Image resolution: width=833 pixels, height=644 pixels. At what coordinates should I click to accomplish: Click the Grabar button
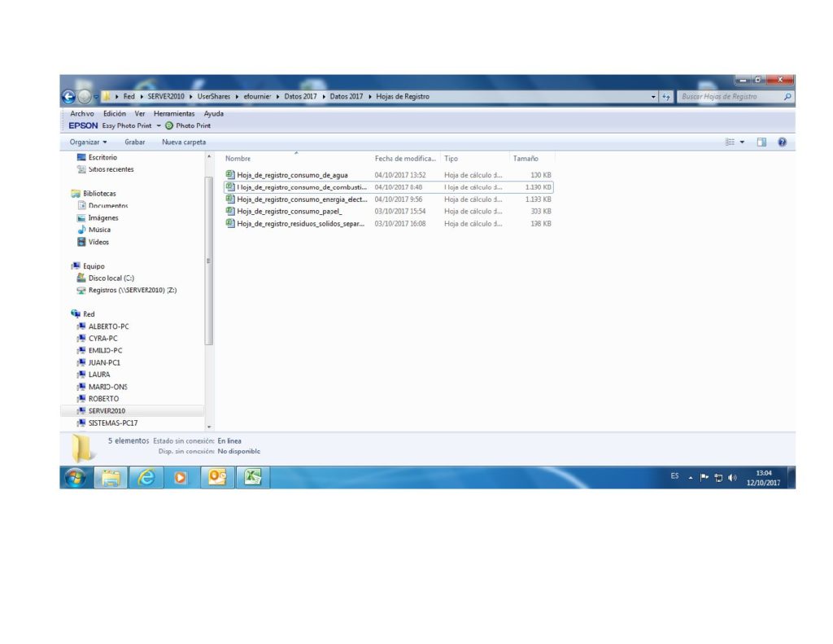tap(134, 142)
